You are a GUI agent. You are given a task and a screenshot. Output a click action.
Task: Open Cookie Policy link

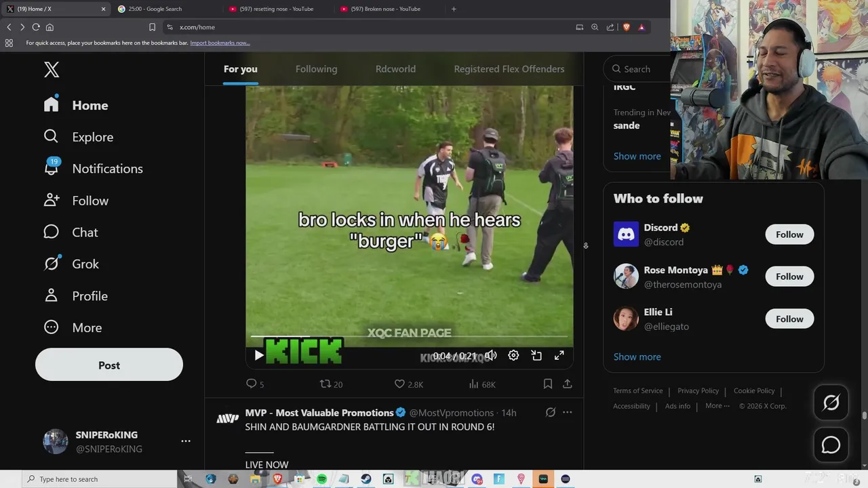coord(754,390)
